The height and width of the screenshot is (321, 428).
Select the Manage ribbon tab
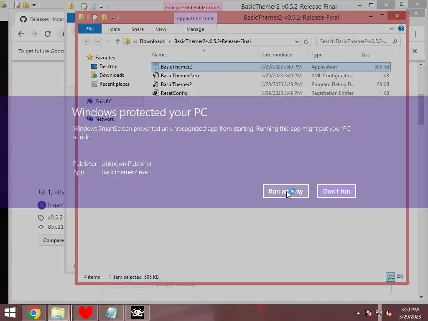(195, 29)
